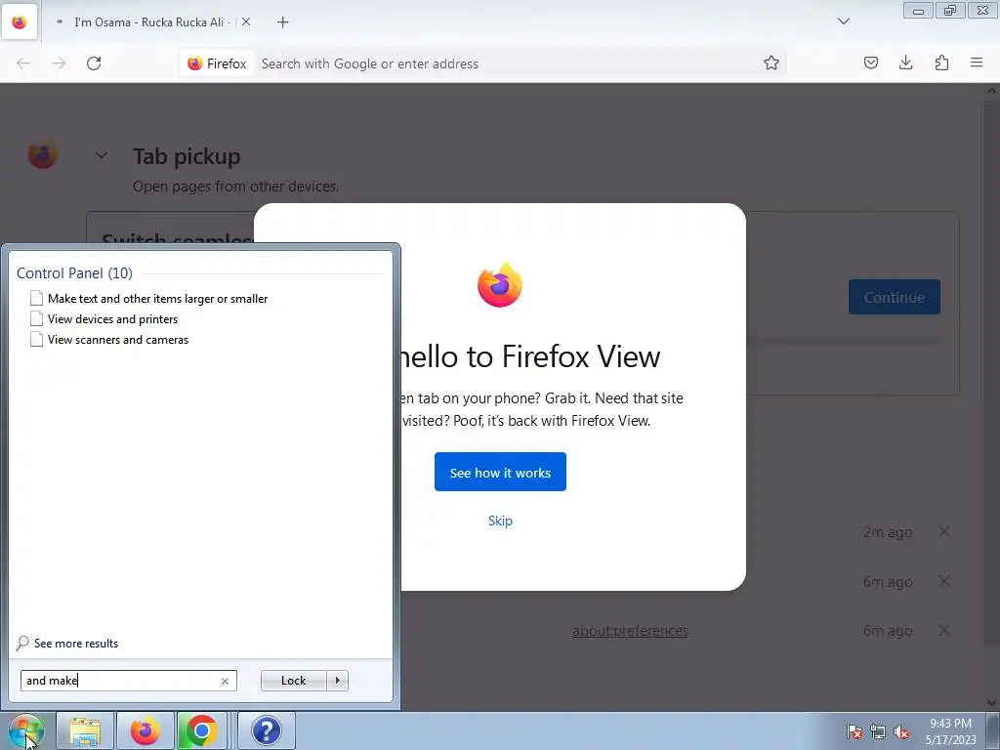The image size is (1000, 750).
Task: Expand the shutdown options arrow beside Lock
Action: 337,681
